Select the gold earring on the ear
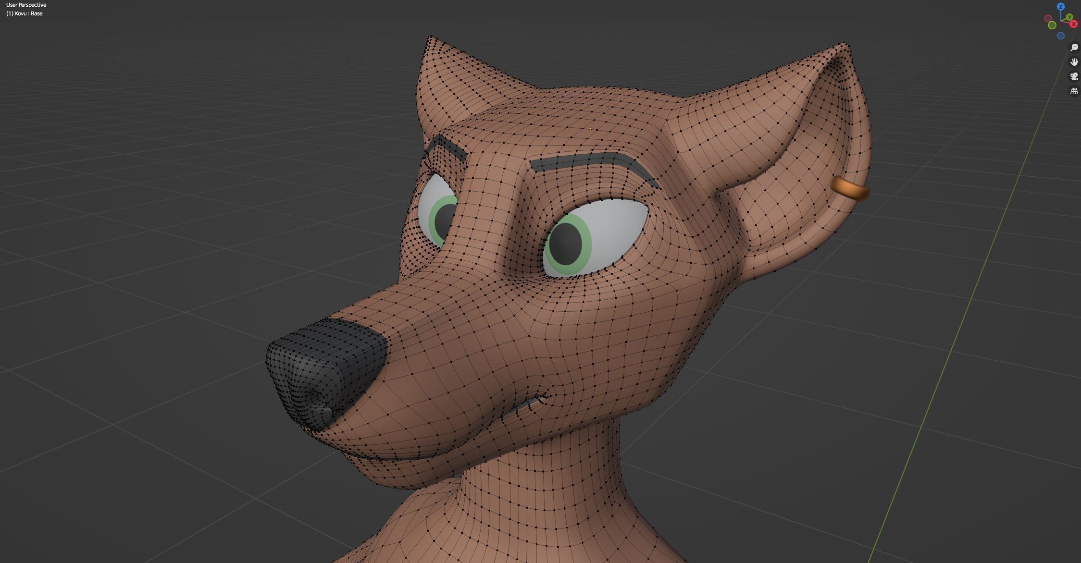 [x=850, y=188]
